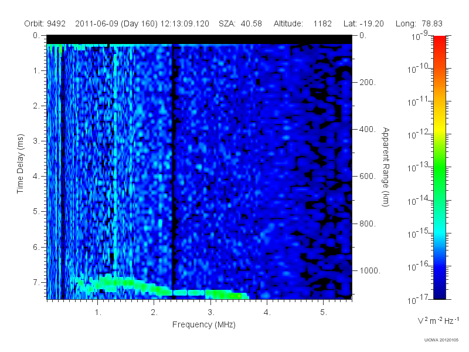This screenshot has height=352, width=469.
Task: Click the 'Apparent Range (km)' axis label
Action: click(x=386, y=167)
